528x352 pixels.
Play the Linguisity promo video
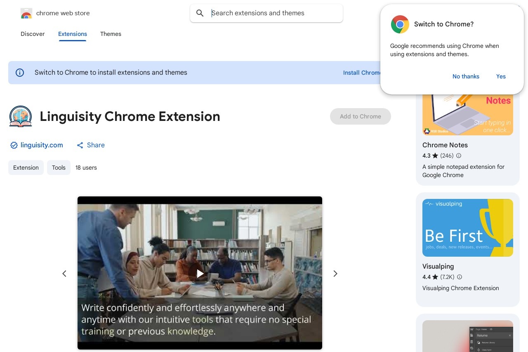pyautogui.click(x=200, y=273)
